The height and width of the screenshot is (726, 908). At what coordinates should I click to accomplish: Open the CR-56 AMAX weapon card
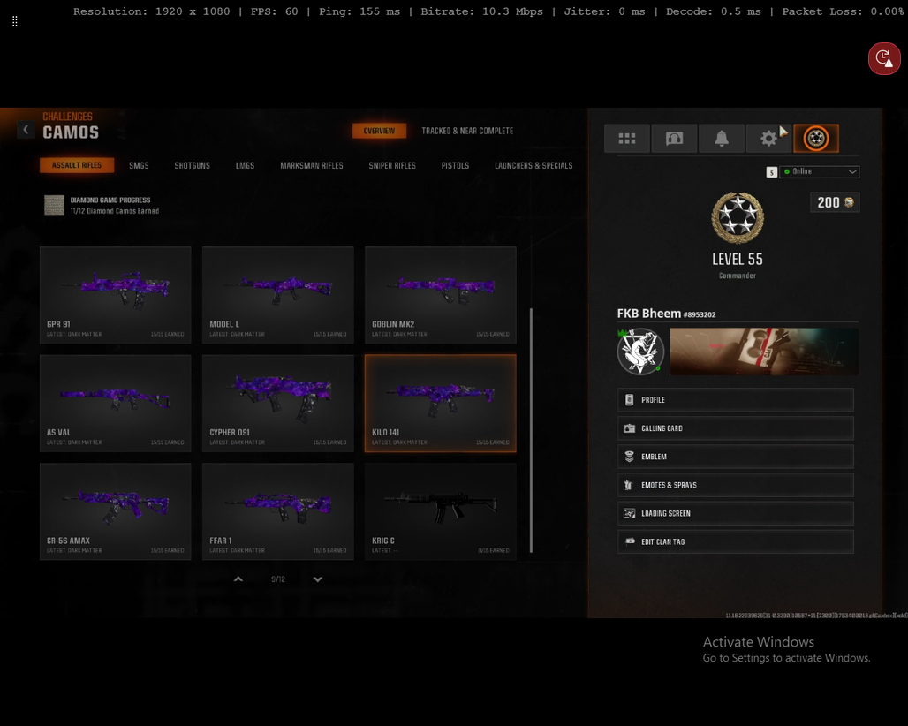point(115,511)
